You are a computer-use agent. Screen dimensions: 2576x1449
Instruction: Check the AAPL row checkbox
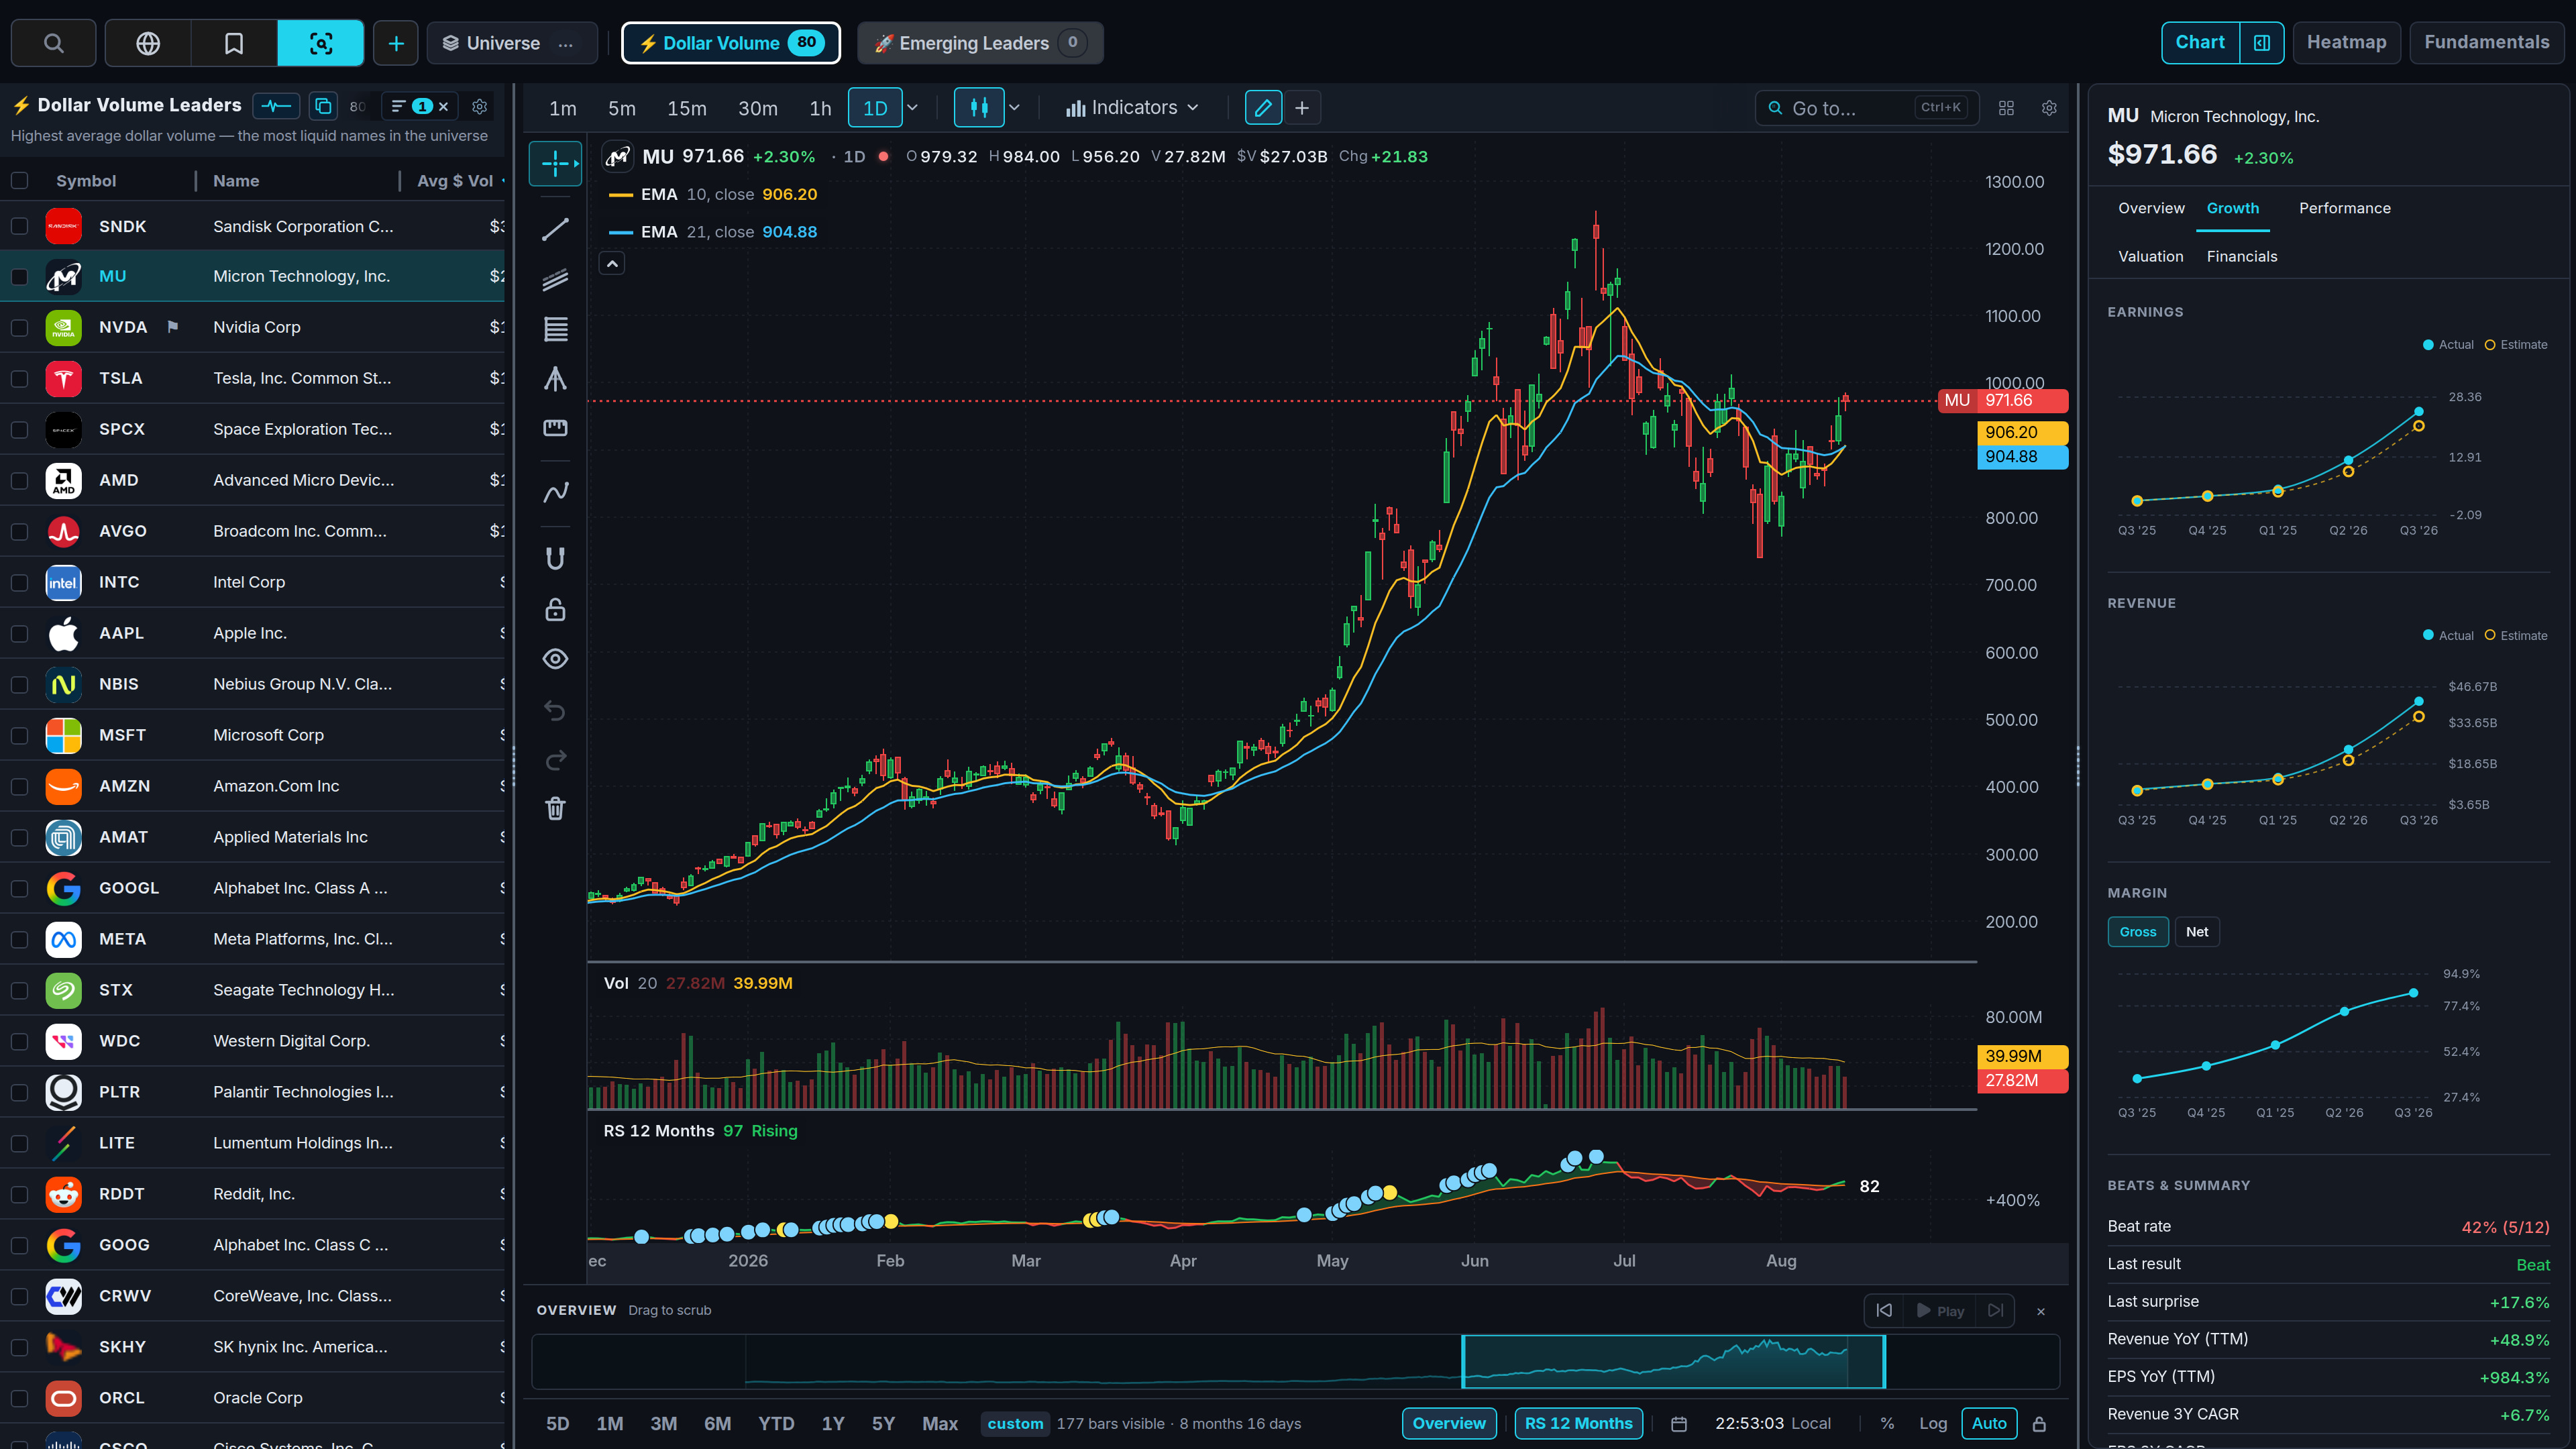[x=19, y=633]
